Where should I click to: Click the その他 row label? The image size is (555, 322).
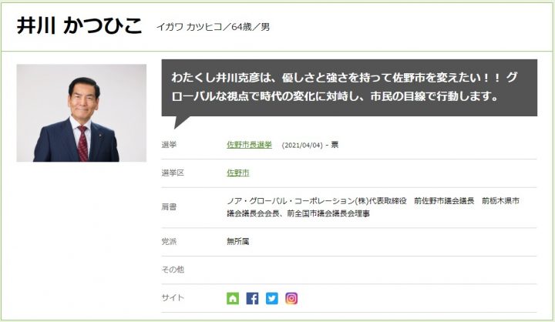tap(173, 270)
